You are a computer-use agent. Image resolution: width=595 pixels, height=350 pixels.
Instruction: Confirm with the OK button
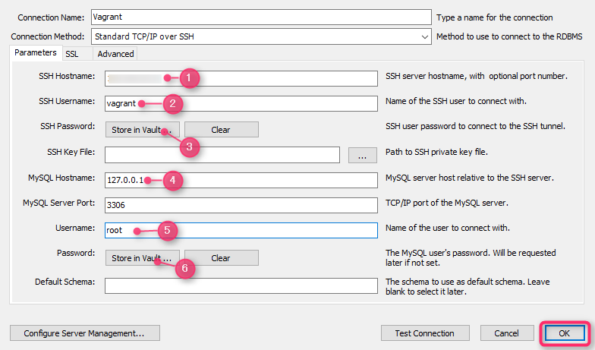click(565, 333)
